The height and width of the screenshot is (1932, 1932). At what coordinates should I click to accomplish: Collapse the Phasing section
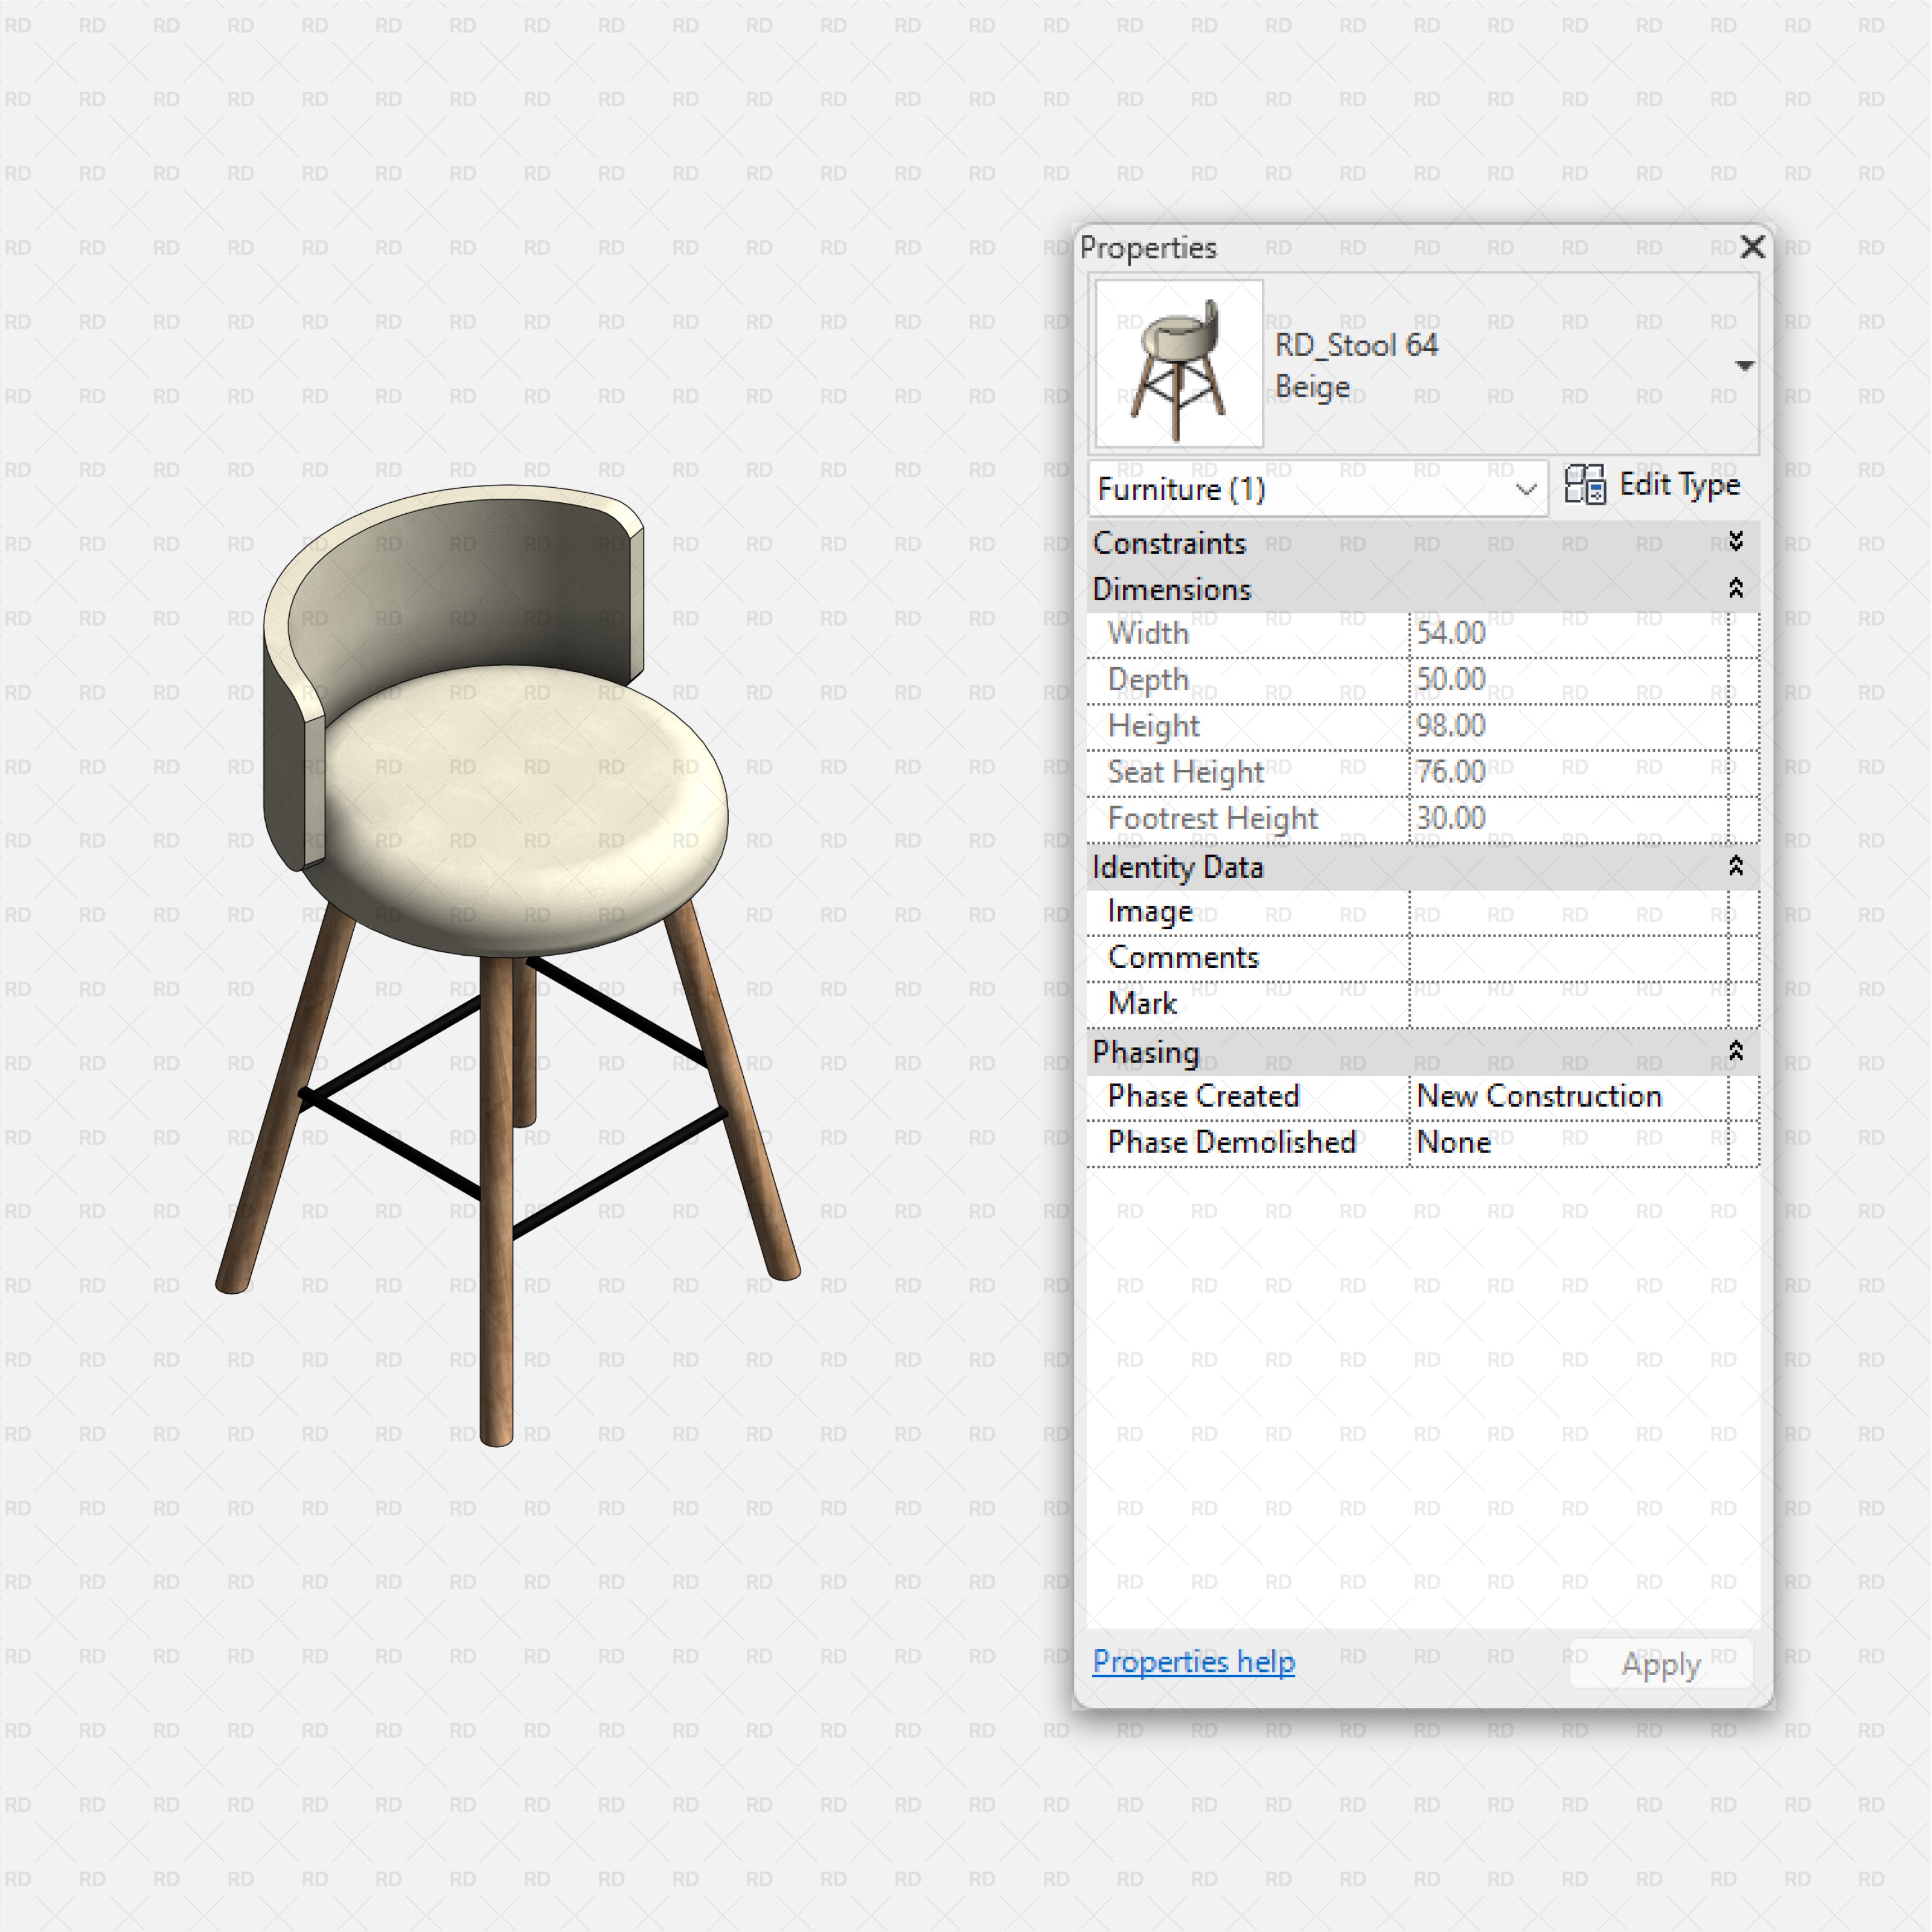1737,1052
